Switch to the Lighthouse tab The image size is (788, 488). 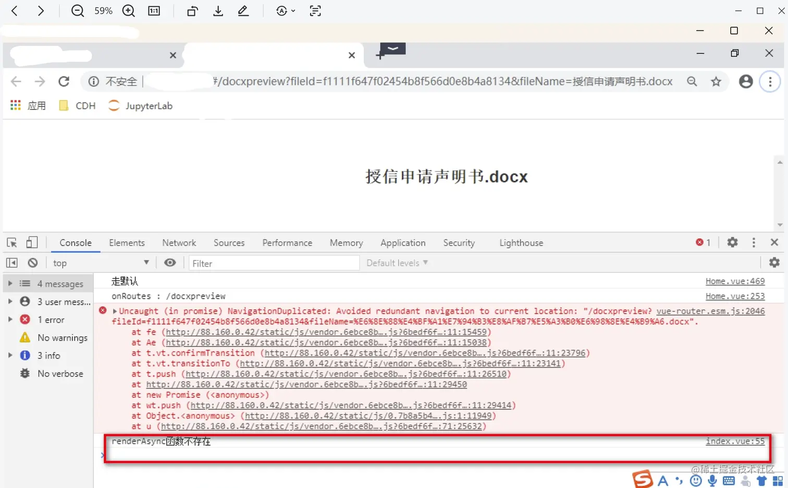coord(521,243)
